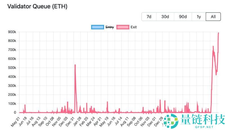This screenshot has height=130, width=225.
Task: Select the All time range
Action: [x=213, y=17]
